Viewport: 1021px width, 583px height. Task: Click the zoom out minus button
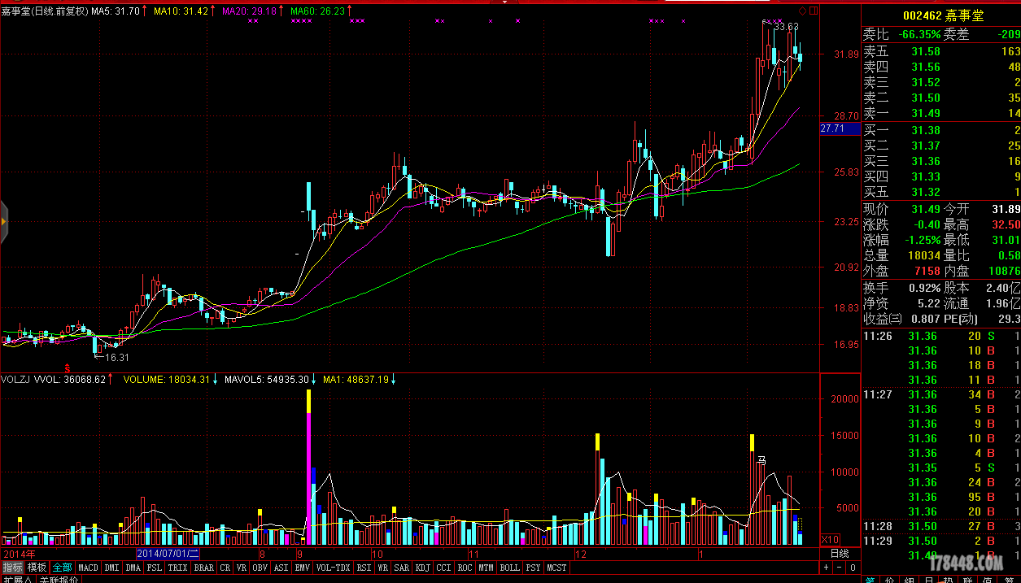click(839, 568)
